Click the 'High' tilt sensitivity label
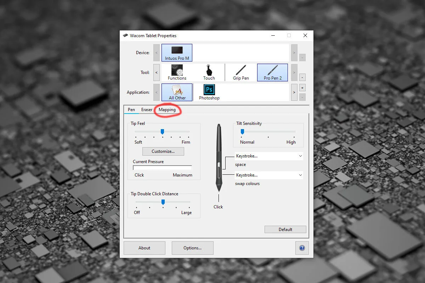This screenshot has height=283, width=425. (x=291, y=142)
